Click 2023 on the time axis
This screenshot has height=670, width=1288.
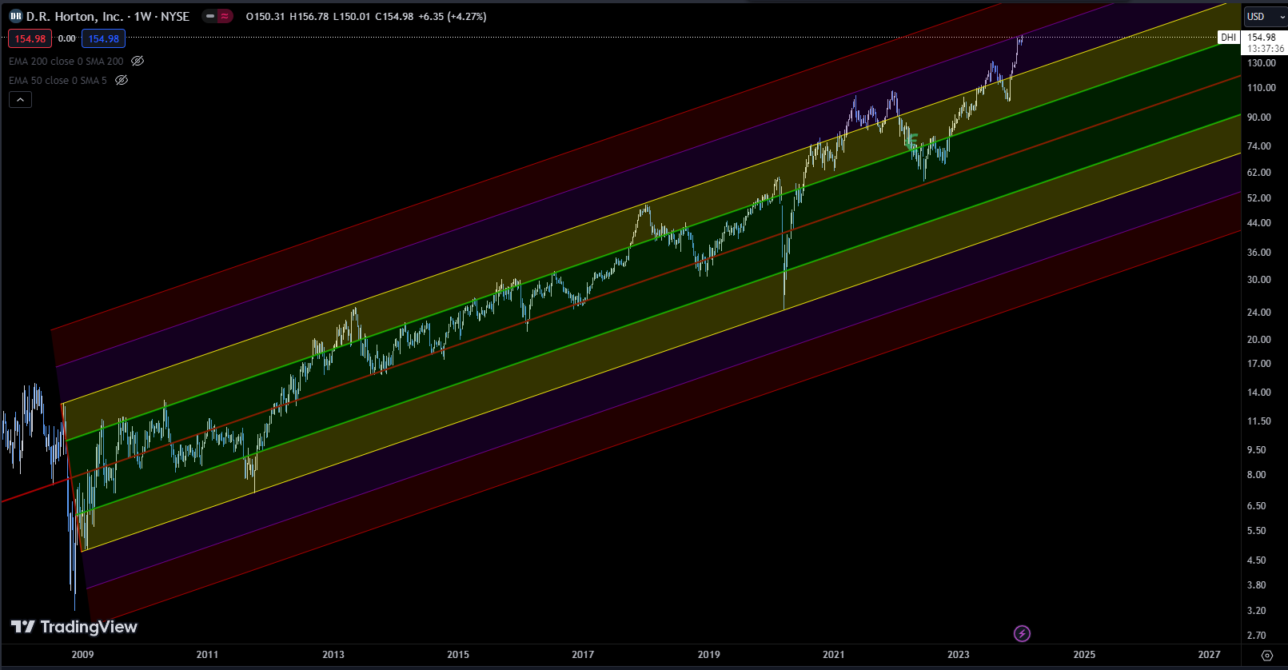pos(958,655)
